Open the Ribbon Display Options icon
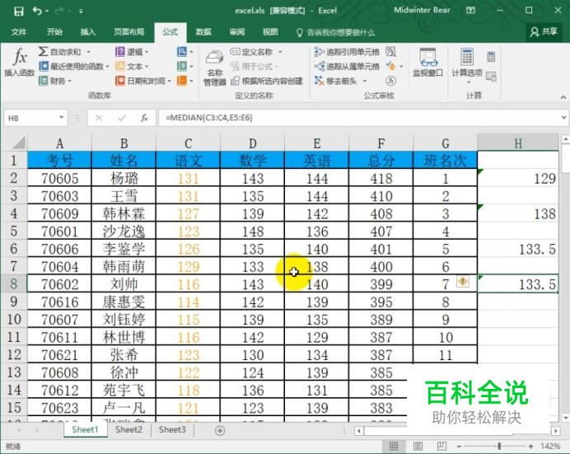570x454 pixels. point(470,11)
